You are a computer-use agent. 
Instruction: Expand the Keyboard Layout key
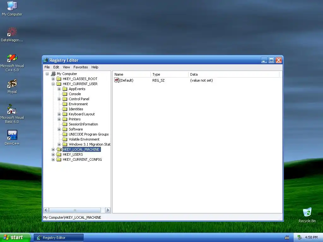click(59, 114)
